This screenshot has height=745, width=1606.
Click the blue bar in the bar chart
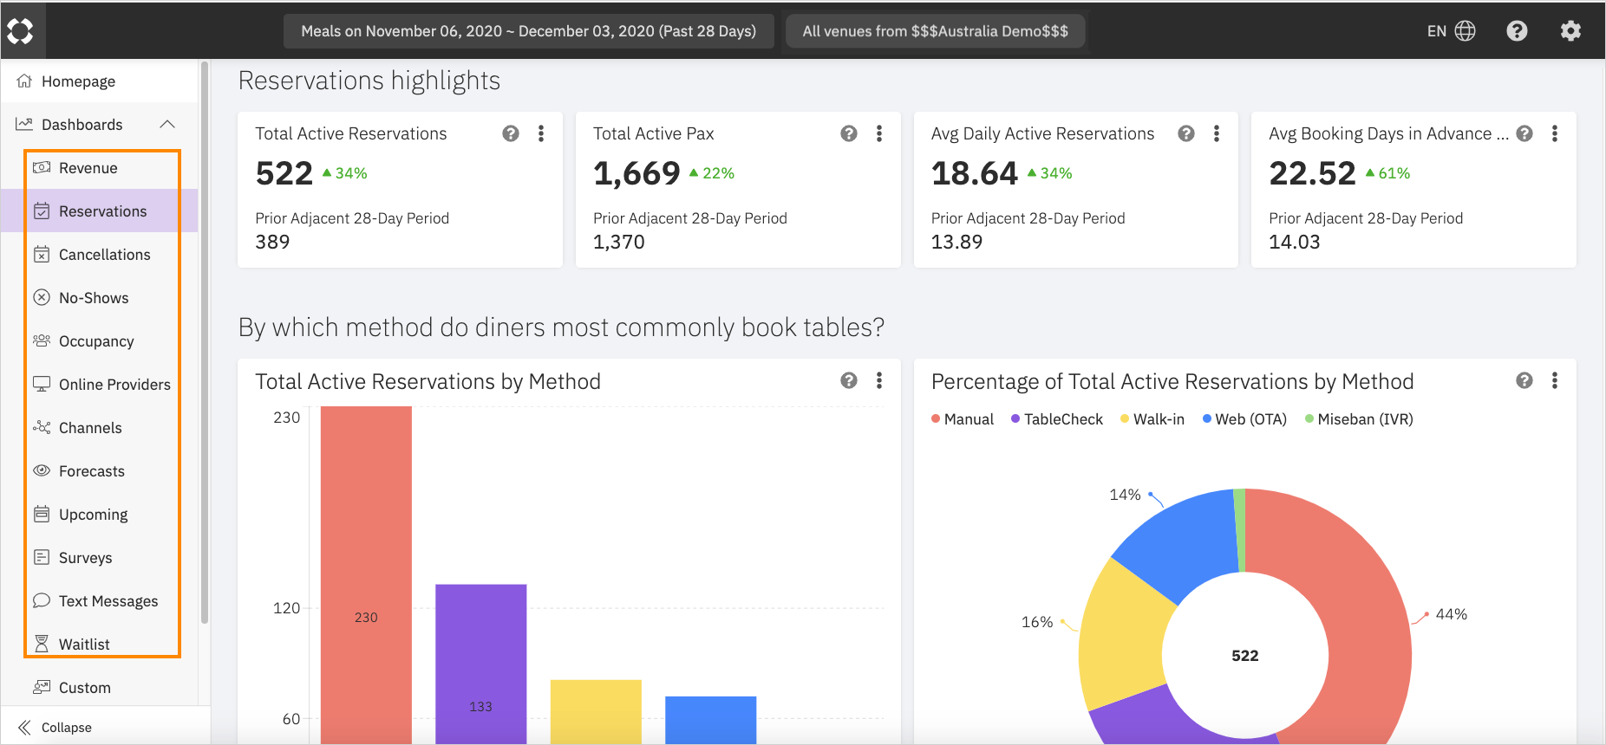pos(710,720)
